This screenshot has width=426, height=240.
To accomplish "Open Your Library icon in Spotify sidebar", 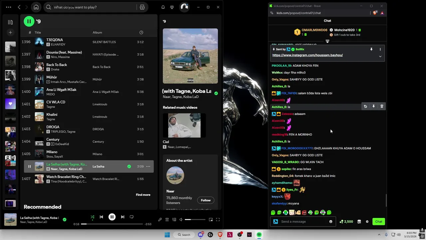I will [10, 22].
